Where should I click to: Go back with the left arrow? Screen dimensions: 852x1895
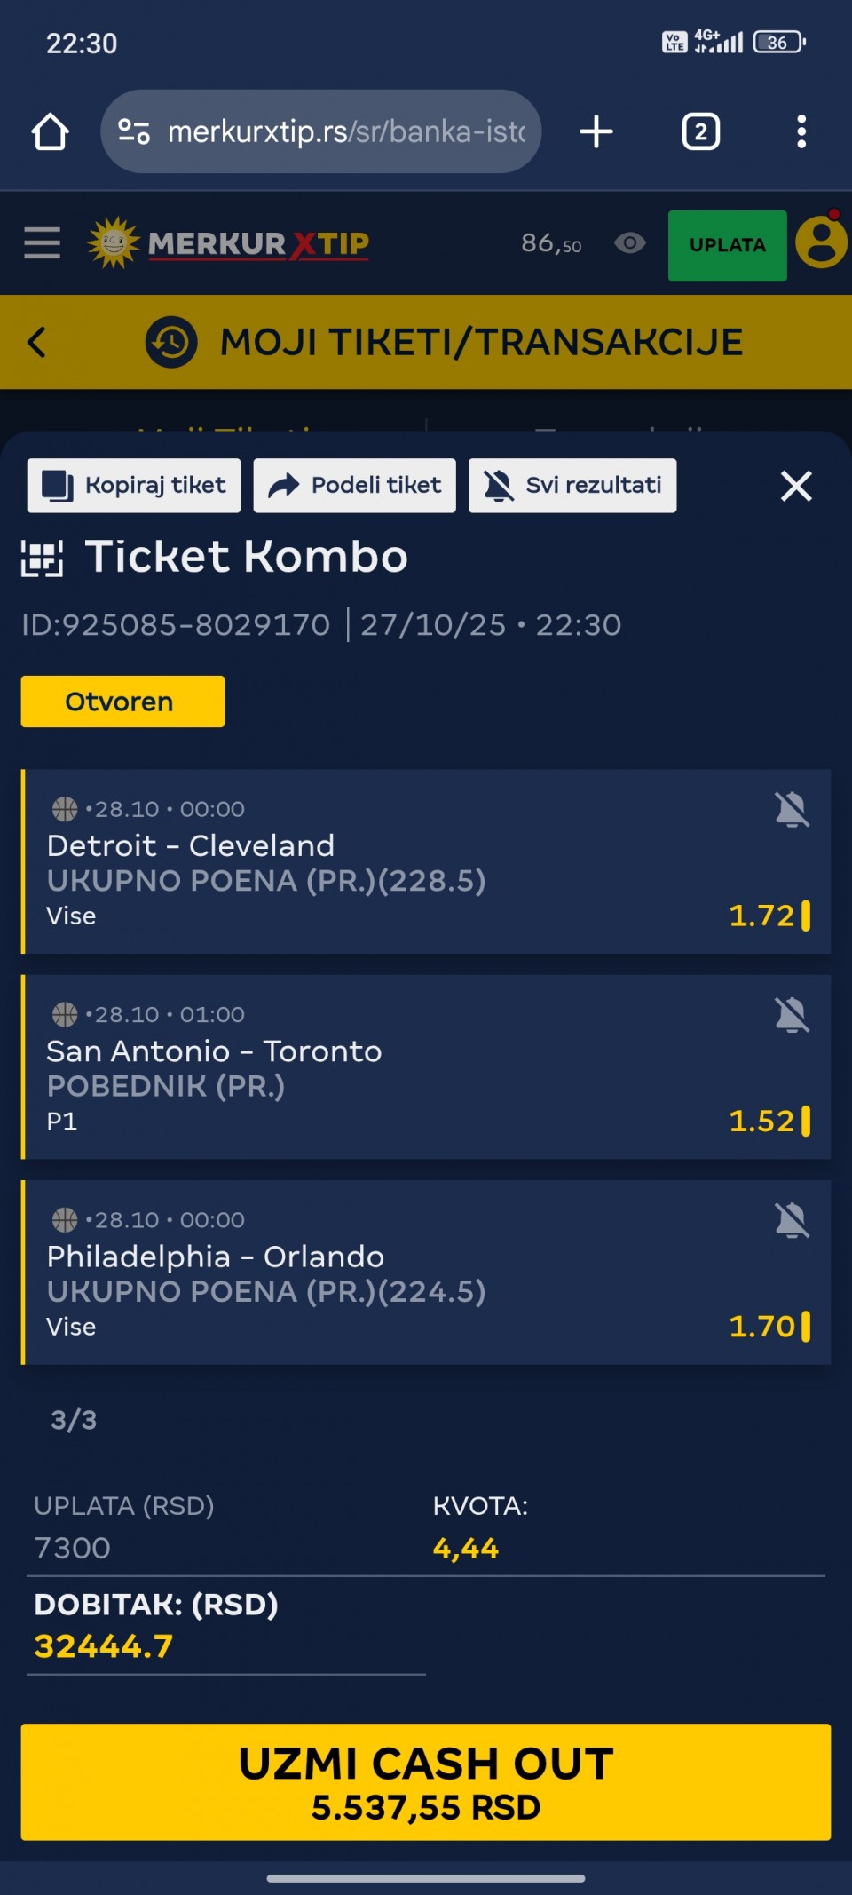point(36,342)
